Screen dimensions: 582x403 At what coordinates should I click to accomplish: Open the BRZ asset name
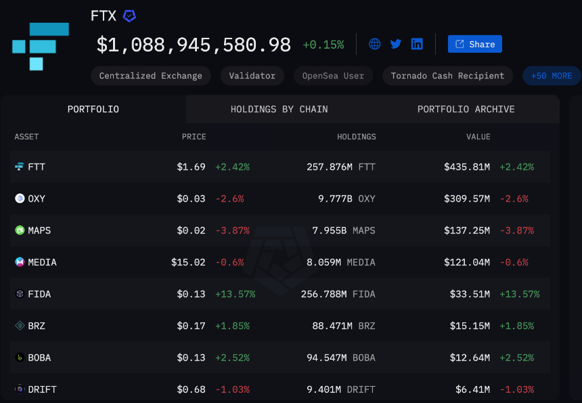[37, 326]
